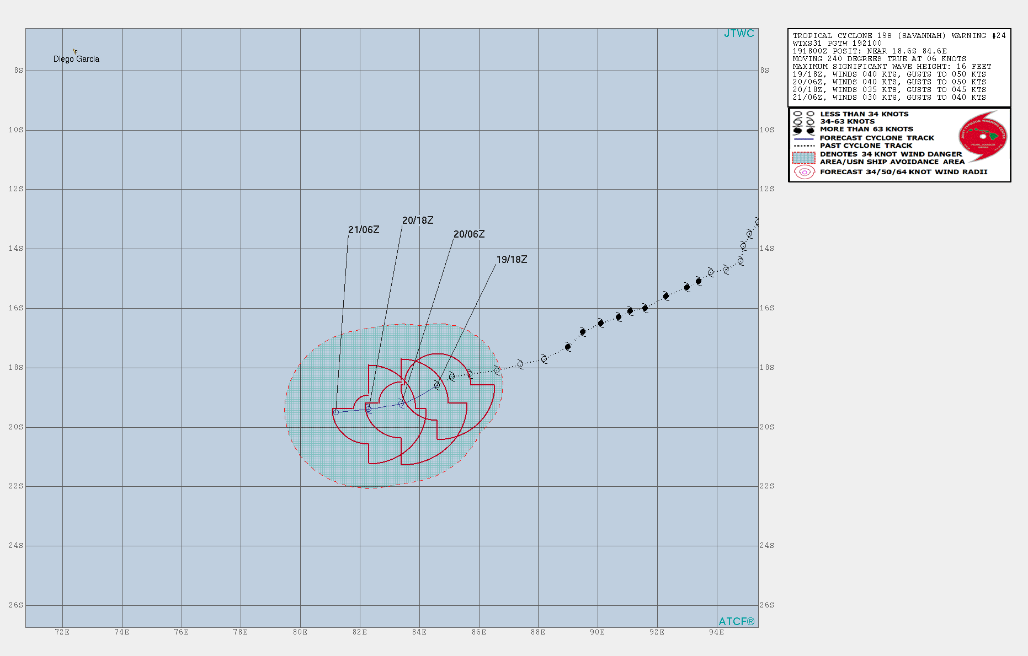The width and height of the screenshot is (1028, 656).
Task: Click the 92E longitude label
Action: (657, 632)
